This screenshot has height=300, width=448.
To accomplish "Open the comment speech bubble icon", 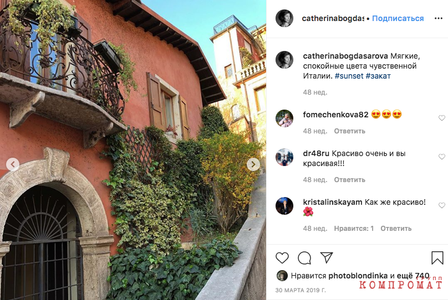I will 304,258.
